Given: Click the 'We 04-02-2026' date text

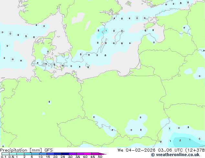Looking at the screenshot, I should (x=136, y=150).
